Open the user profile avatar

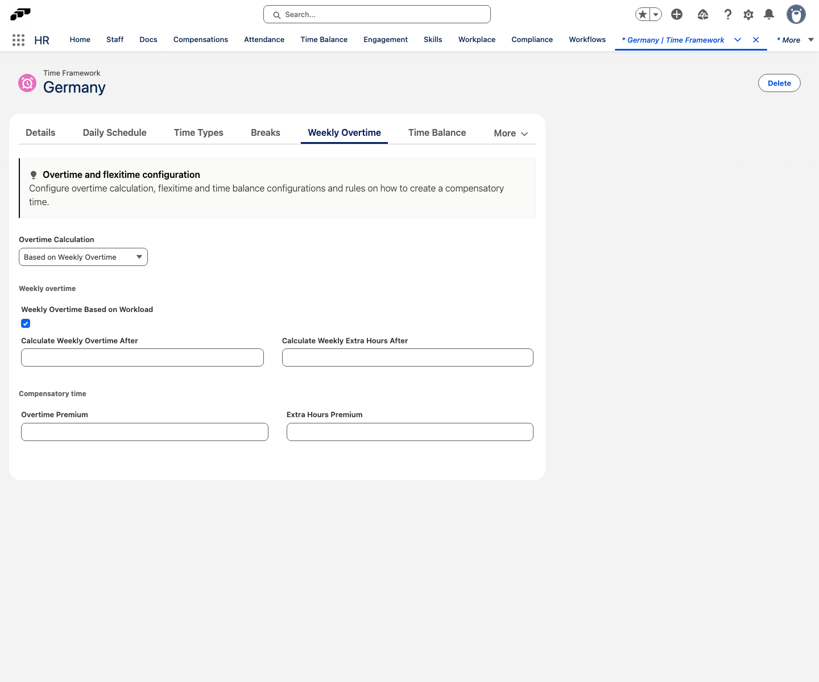tap(796, 14)
